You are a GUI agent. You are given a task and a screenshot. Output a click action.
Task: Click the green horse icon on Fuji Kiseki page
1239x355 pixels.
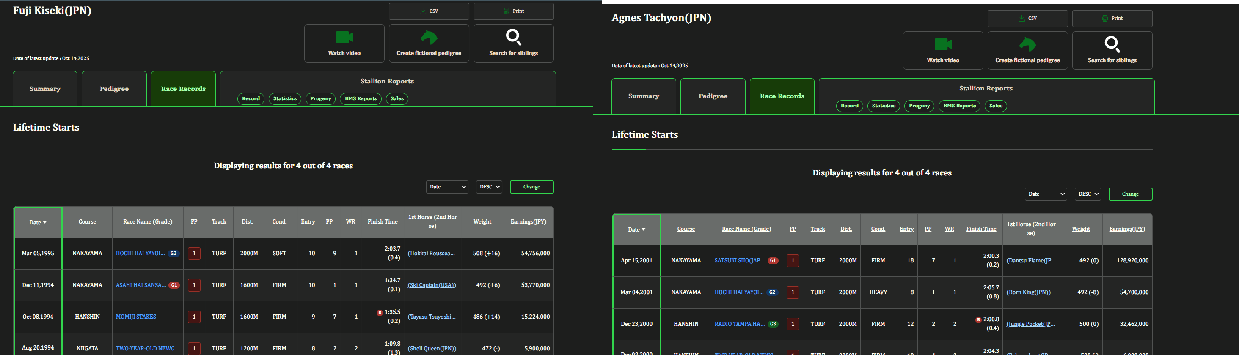(429, 37)
